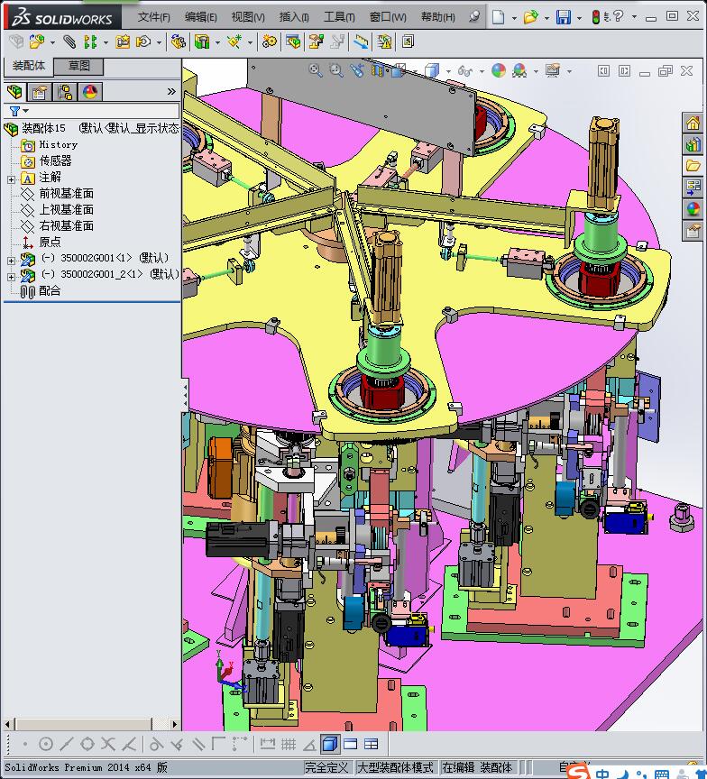Viewport: 707px width, 779px height.
Task: Select 前视基准面 plane in tree
Action: pyautogui.click(x=66, y=193)
